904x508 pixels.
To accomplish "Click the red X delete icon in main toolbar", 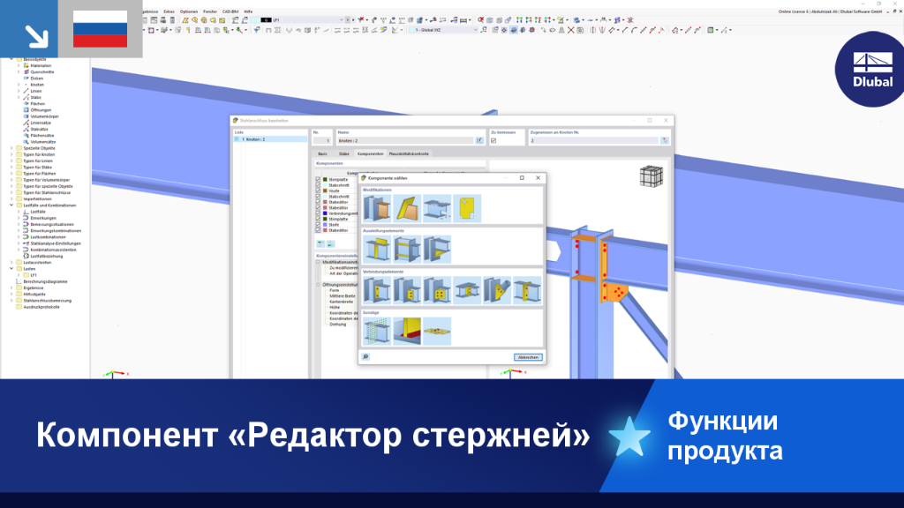I will (571, 30).
